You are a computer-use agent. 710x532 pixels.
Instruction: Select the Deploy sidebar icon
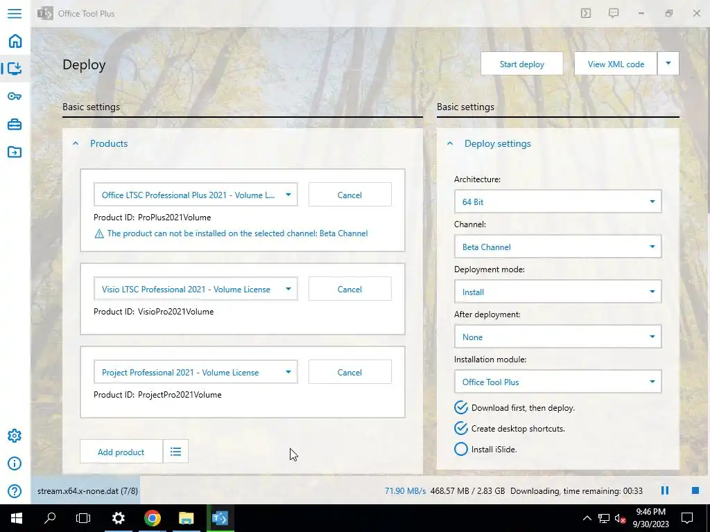(x=15, y=69)
